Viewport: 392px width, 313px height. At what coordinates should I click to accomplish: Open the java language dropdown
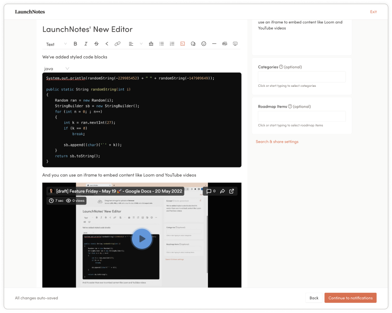[x=56, y=68]
